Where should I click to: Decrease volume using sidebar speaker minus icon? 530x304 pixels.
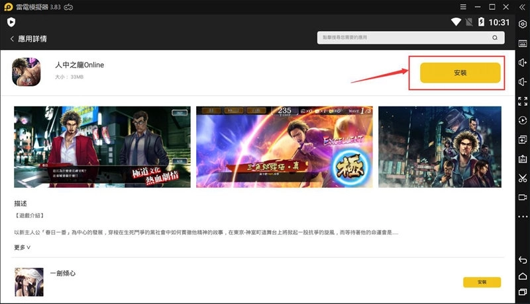click(x=523, y=81)
